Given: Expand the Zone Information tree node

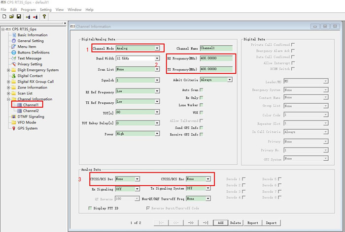Looking at the screenshot, I should (x=8, y=87).
